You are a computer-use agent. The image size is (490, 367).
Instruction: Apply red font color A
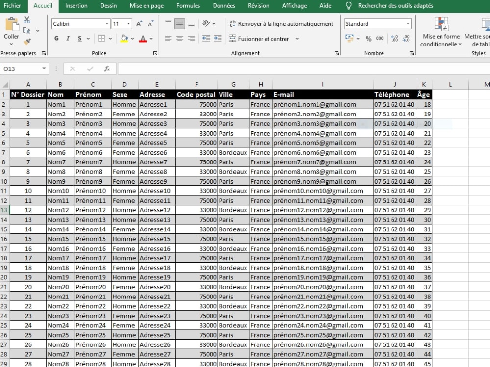click(143, 38)
